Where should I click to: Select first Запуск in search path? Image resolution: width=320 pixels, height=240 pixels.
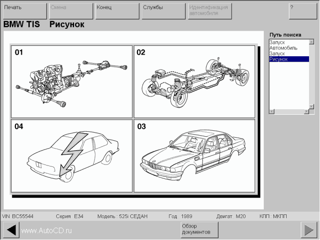click(x=289, y=43)
